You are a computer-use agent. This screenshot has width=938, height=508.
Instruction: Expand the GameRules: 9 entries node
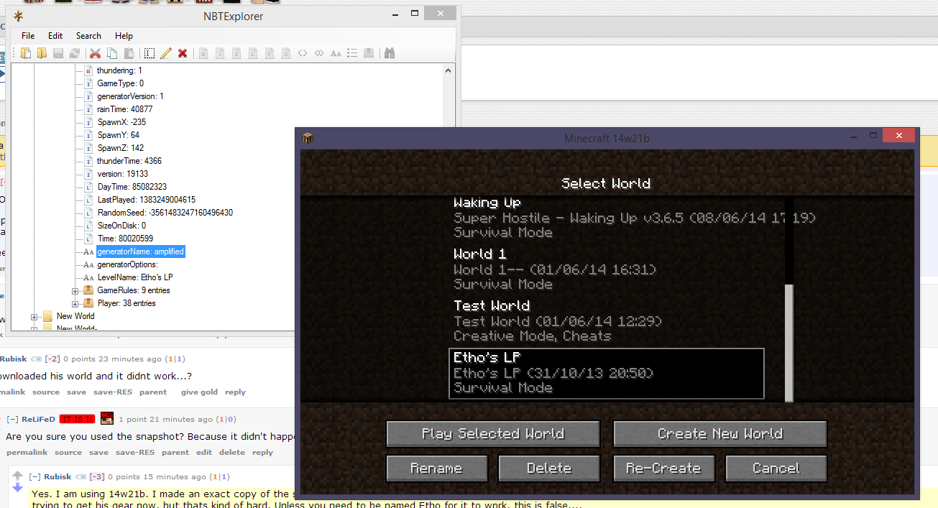coord(75,290)
